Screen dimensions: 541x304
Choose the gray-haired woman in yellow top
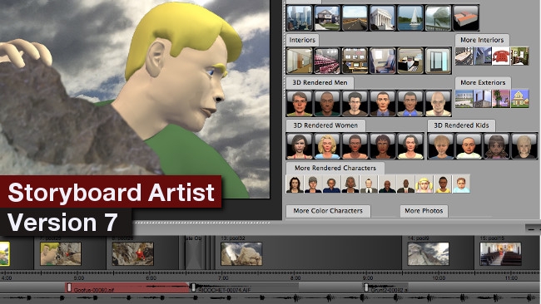click(x=410, y=146)
